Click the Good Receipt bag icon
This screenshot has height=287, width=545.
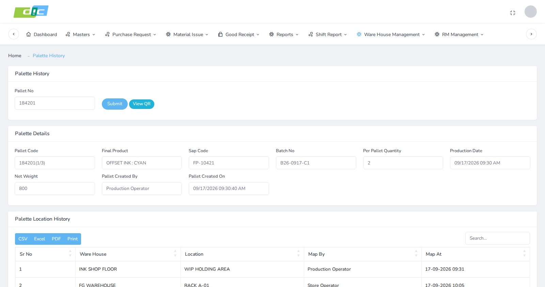coord(220,34)
